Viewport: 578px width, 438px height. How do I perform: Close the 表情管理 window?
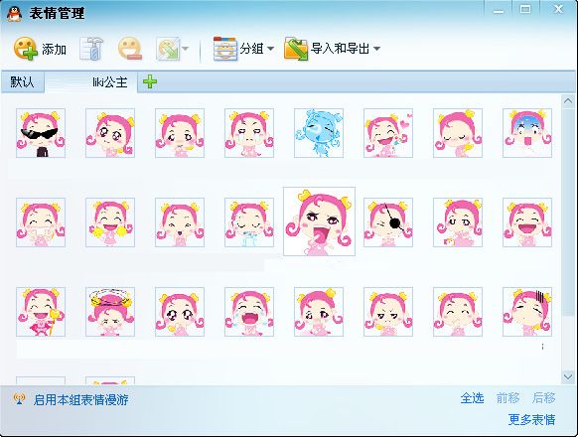558,9
